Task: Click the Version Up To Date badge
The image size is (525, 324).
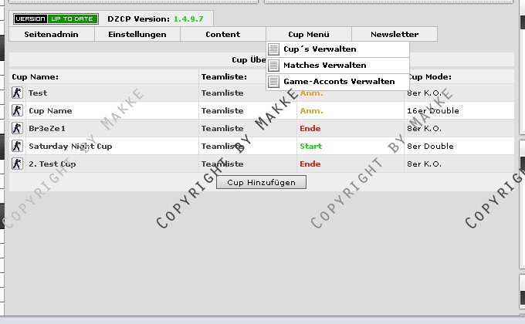Action: [x=56, y=18]
